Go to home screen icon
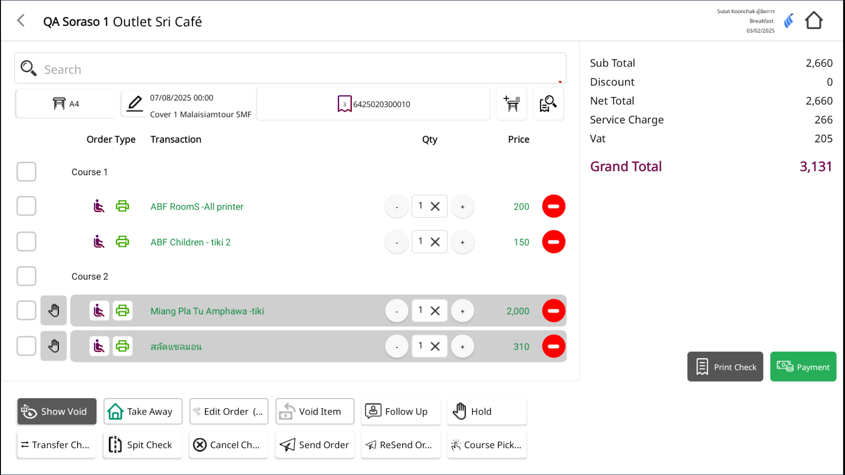This screenshot has width=845, height=475. 813,21
